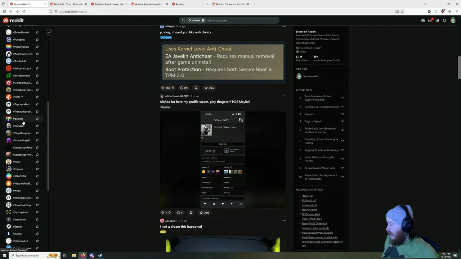
Task: Open the Reddit chat icon in header
Action: 430,21
